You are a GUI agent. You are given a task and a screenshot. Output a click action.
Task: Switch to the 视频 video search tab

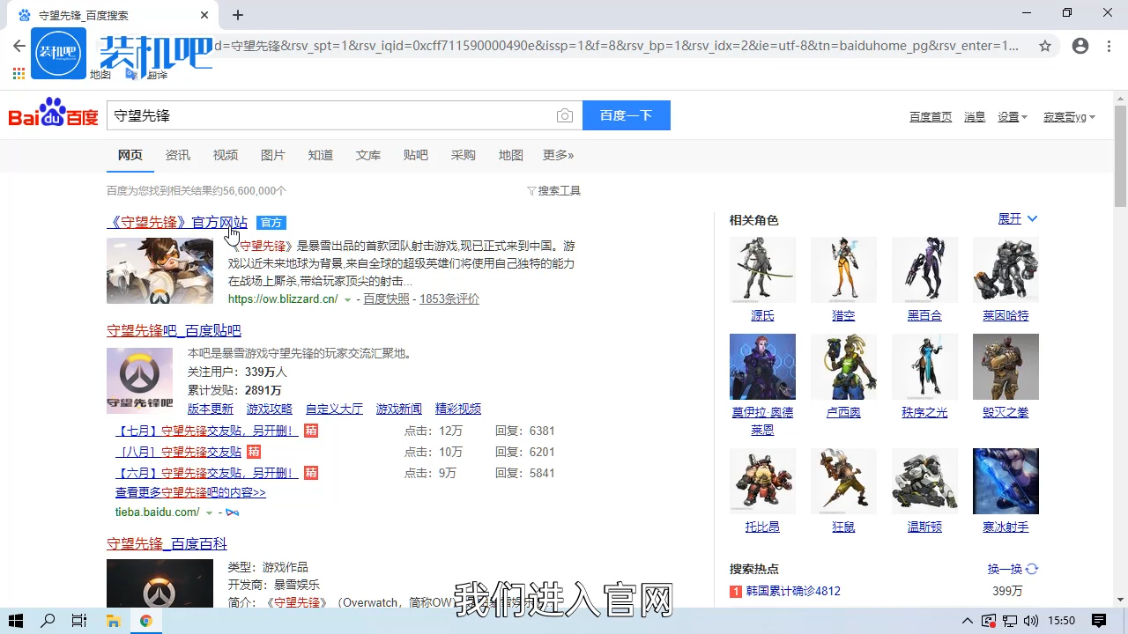pos(225,155)
